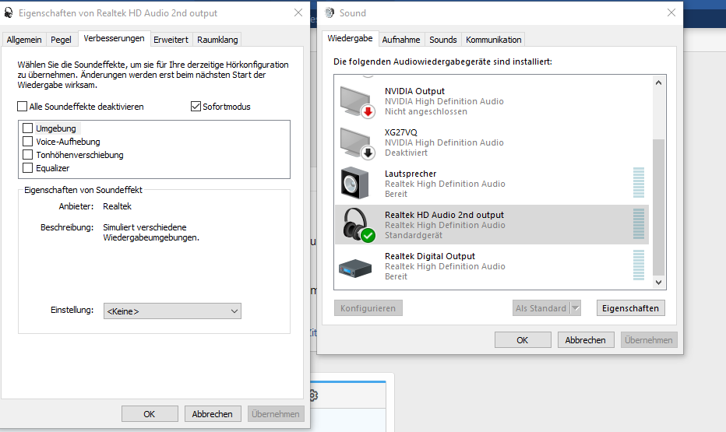The height and width of the screenshot is (432, 726).
Task: Click Abbrechen in the Eigenschaften dialog
Action: coord(213,414)
